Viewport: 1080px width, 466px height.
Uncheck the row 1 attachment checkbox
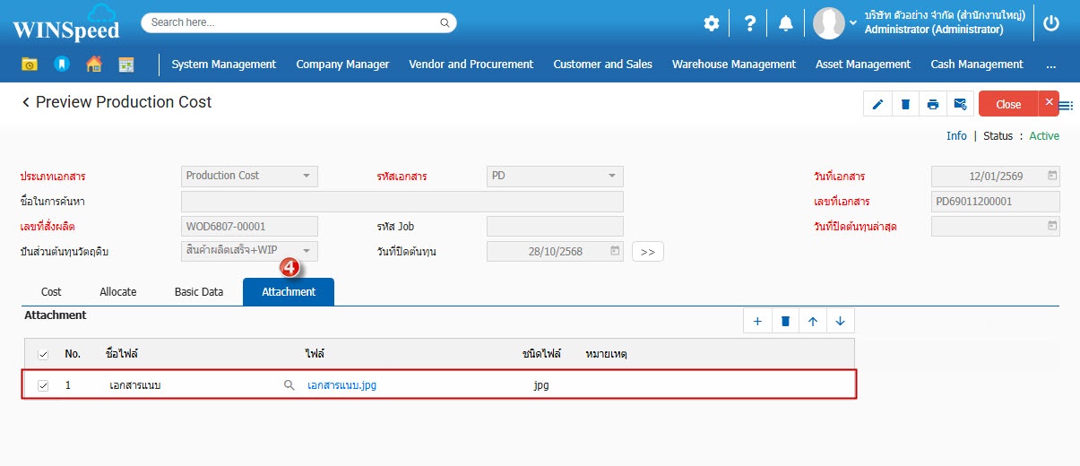(43, 385)
